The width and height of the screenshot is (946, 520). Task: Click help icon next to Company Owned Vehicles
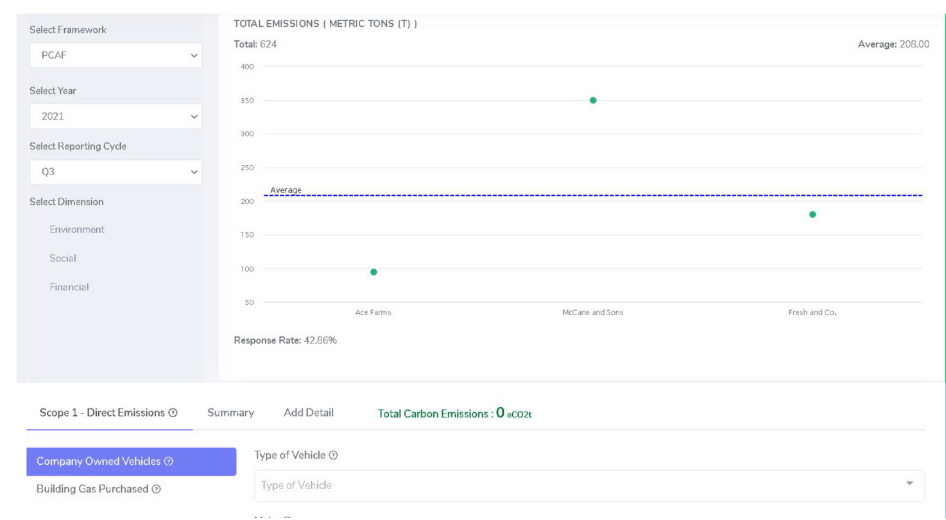[x=169, y=462]
